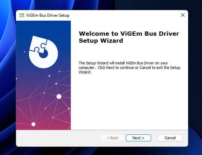Image resolution: width=202 pixels, height=155 pixels.
Task: Click the Next button to continue setup
Action: [x=139, y=138]
